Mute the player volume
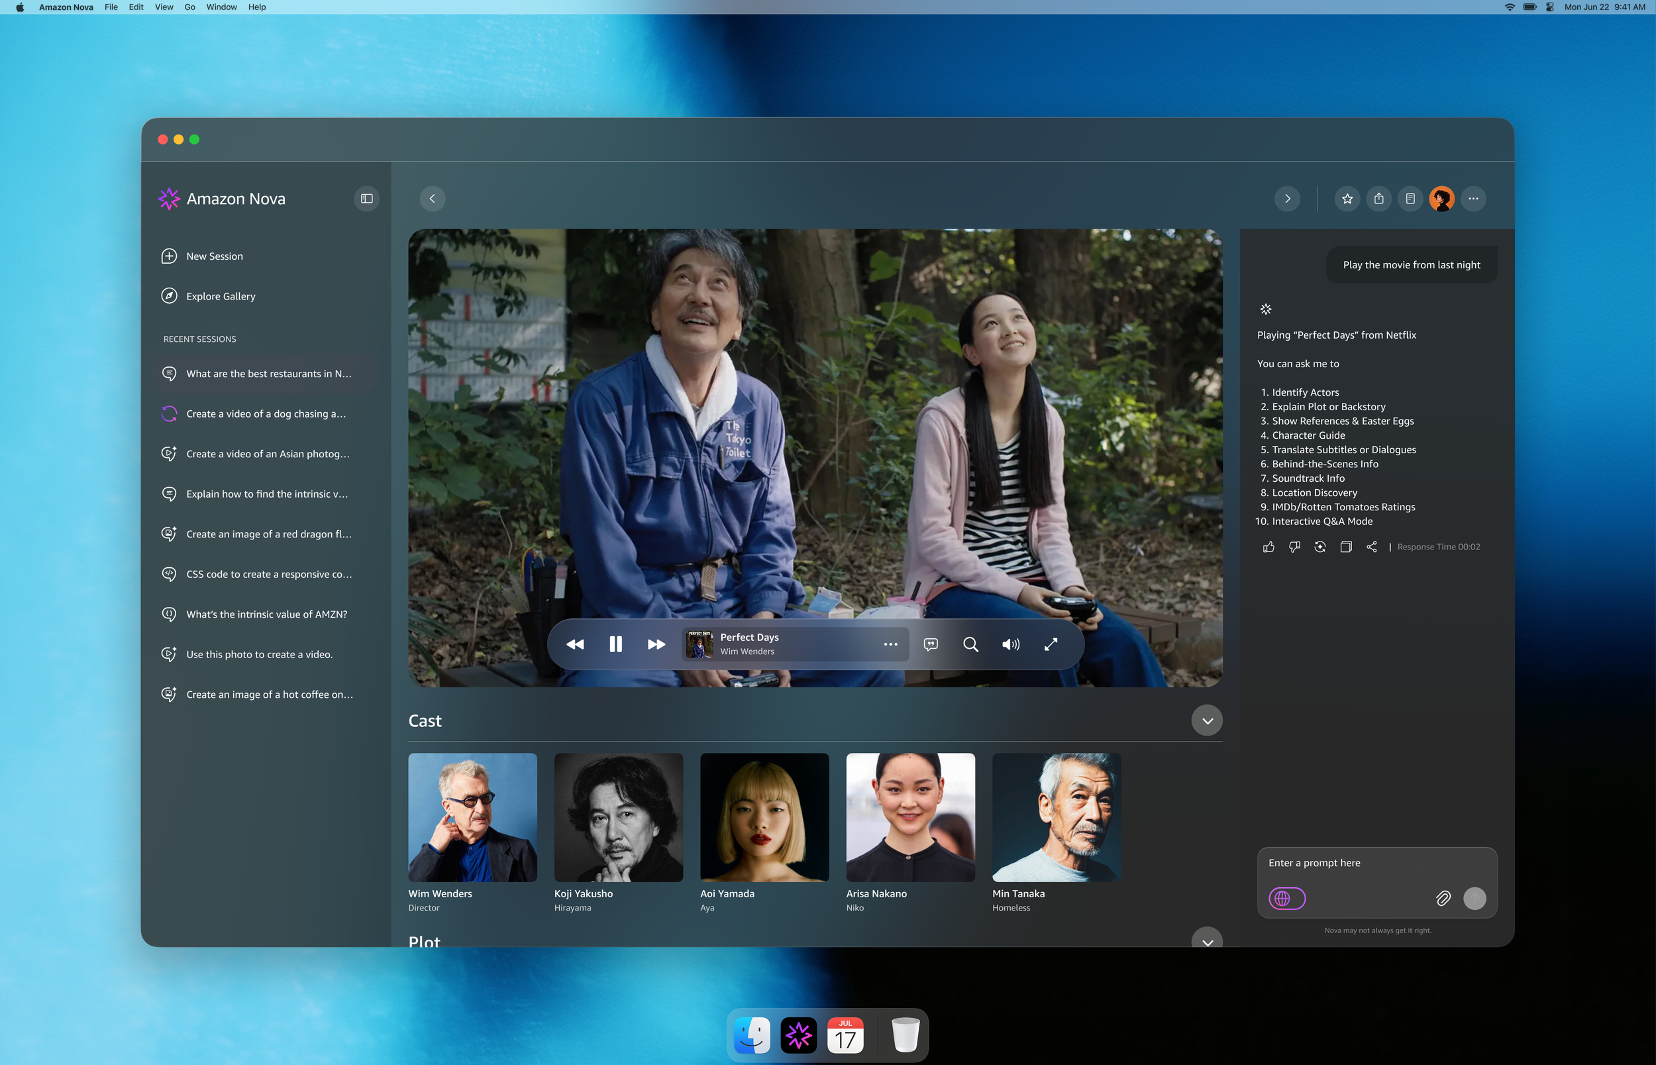The height and width of the screenshot is (1065, 1656). pyautogui.click(x=1010, y=645)
